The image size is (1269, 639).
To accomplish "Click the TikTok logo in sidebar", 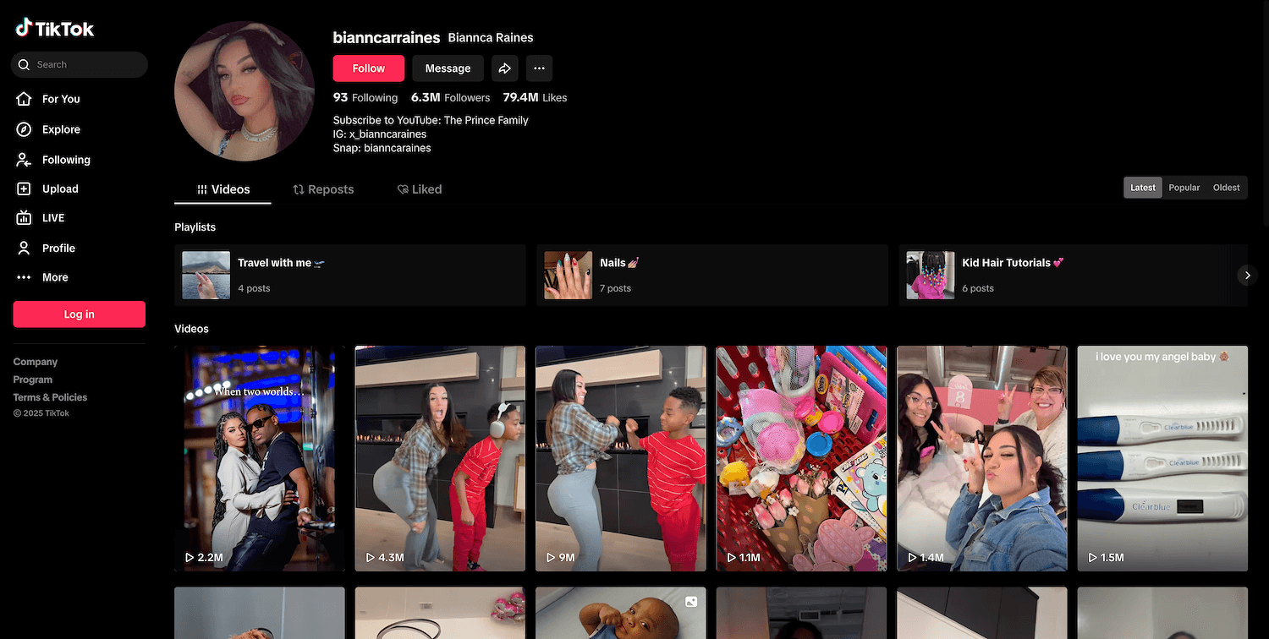I will click(55, 29).
